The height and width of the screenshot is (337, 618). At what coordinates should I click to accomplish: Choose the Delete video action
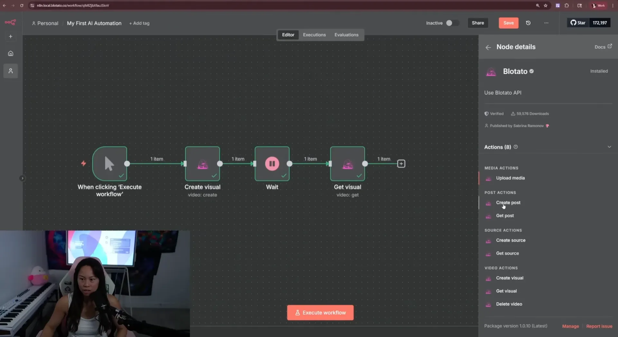click(x=509, y=304)
